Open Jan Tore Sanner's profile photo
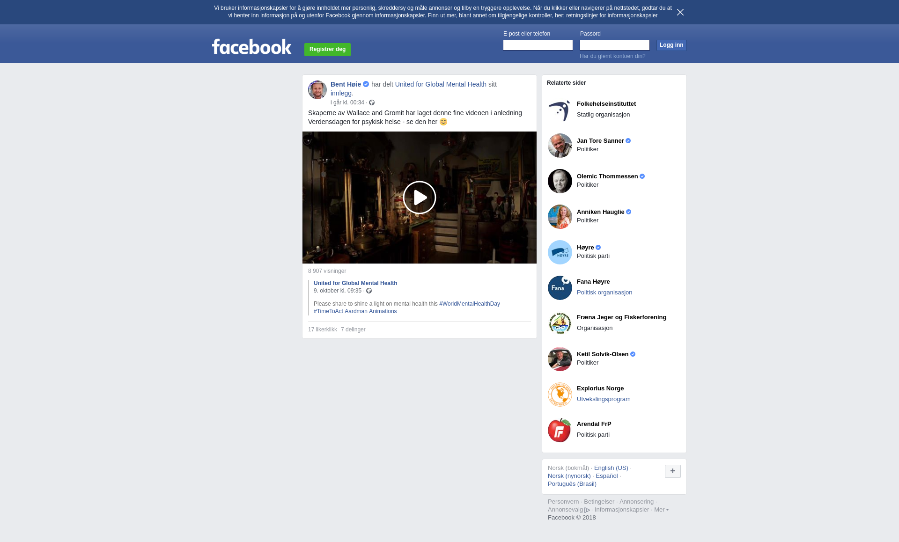This screenshot has height=542, width=899. tap(560, 146)
